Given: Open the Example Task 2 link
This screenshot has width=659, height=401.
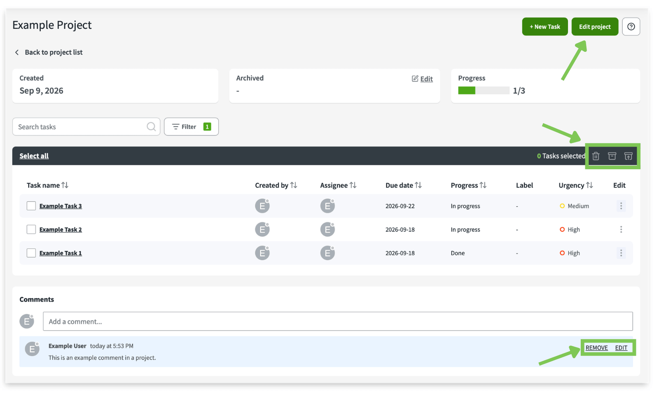Looking at the screenshot, I should tap(61, 229).
